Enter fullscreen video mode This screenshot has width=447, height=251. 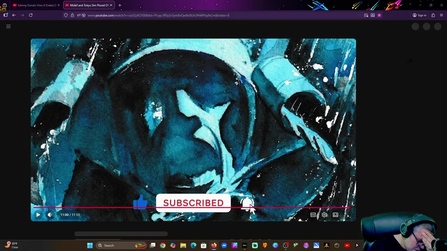(346, 215)
